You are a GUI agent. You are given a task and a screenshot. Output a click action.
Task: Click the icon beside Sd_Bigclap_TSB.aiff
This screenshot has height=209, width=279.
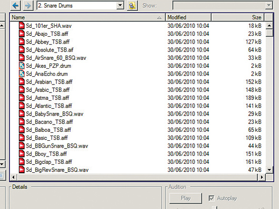pos(22,161)
